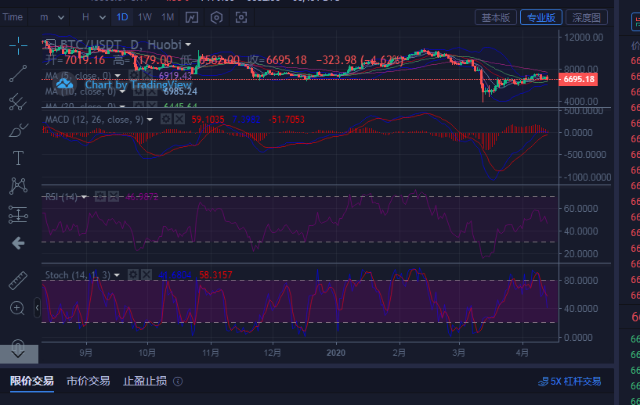Open MA (5, close, 0) settings gear

(x=134, y=75)
